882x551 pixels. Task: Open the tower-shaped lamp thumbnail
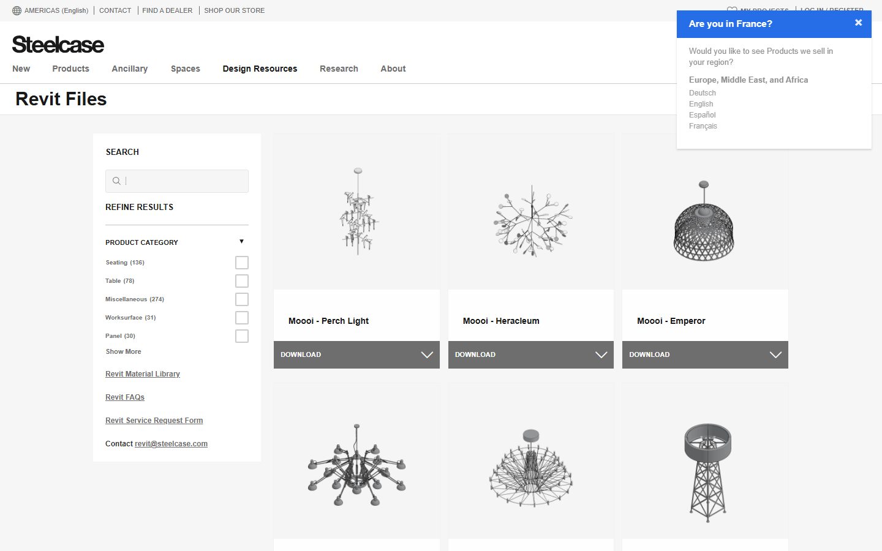click(x=705, y=462)
